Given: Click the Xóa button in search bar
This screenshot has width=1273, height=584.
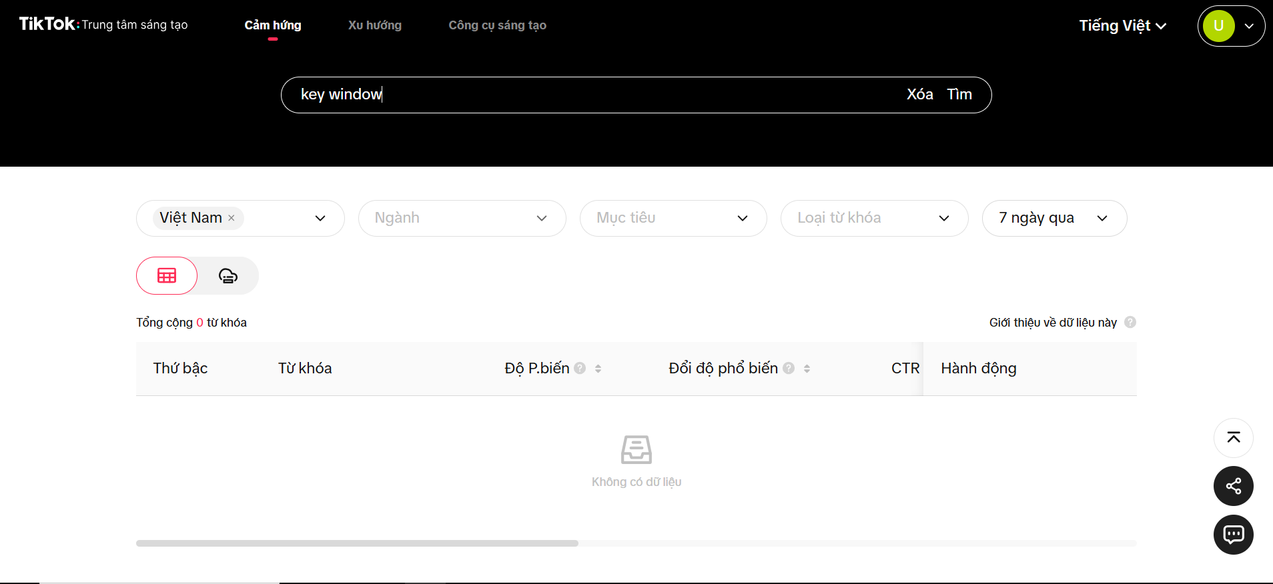Looking at the screenshot, I should pos(919,95).
